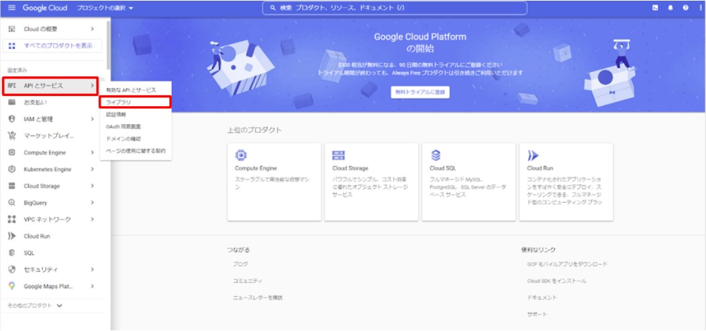Open ニュースレターを購読 link
Image resolution: width=706 pixels, height=331 pixels.
[x=258, y=297]
